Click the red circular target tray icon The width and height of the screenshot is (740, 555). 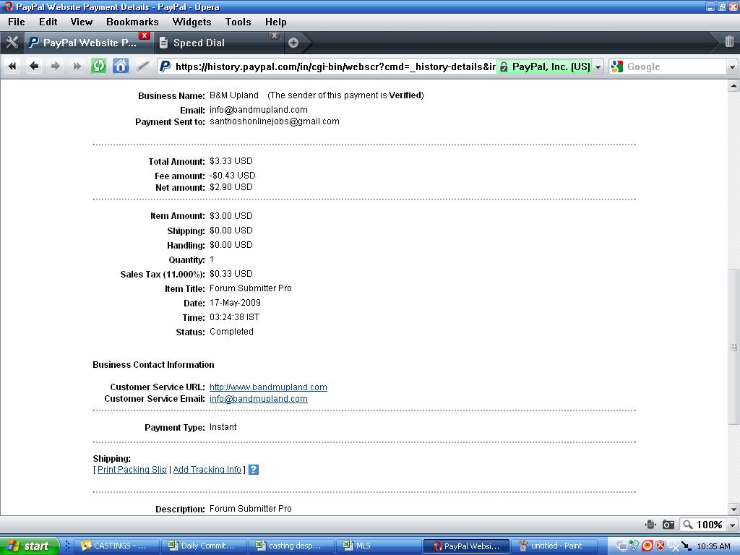click(x=647, y=546)
